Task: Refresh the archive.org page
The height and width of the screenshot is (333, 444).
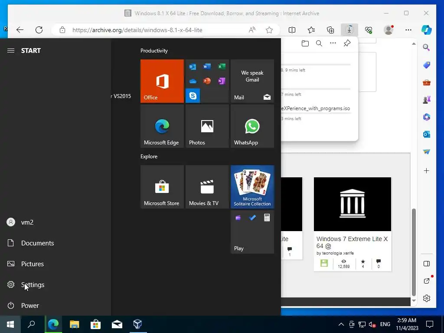Action: [39, 30]
